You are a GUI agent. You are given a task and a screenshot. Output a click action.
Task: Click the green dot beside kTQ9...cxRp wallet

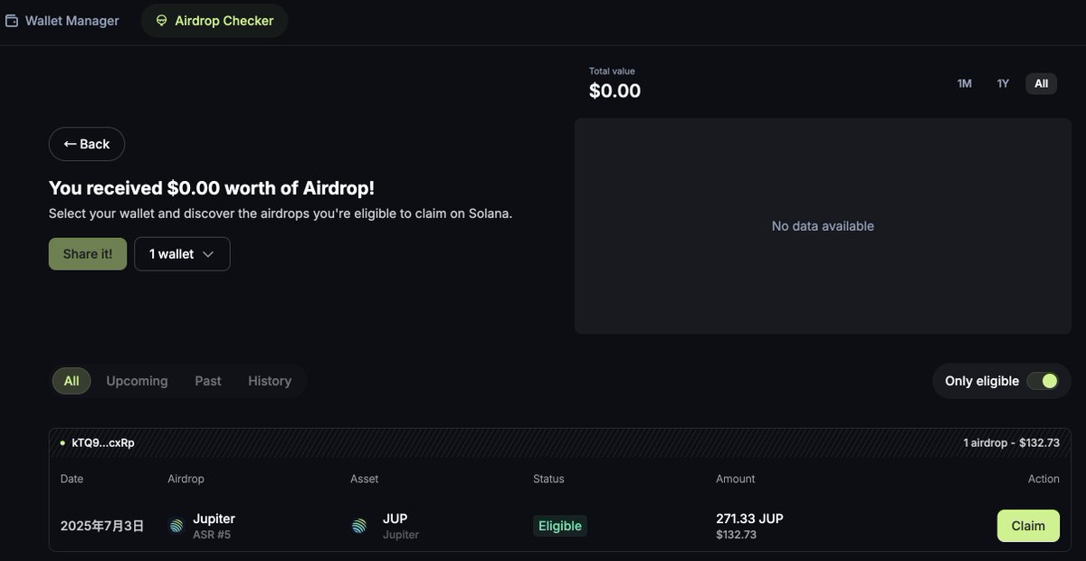click(x=62, y=443)
